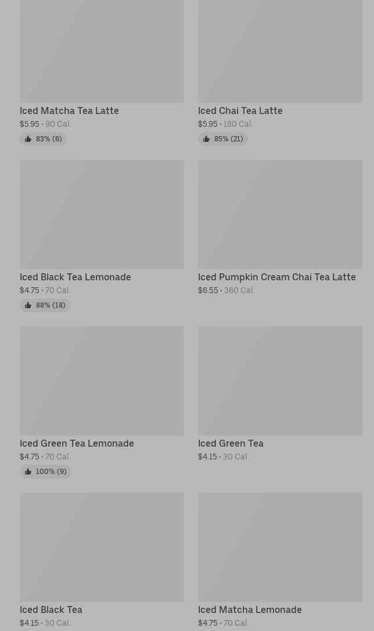This screenshot has width=374, height=631.
Task: Click the Iced Pumpkin Cream Chai image
Action: coord(280,214)
